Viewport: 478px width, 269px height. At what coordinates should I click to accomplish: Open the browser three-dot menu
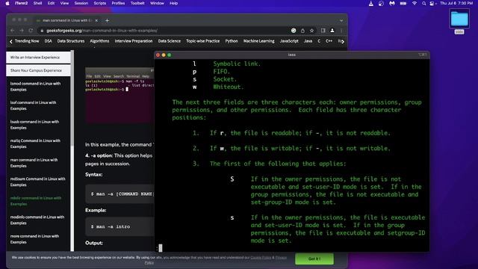tap(341, 31)
